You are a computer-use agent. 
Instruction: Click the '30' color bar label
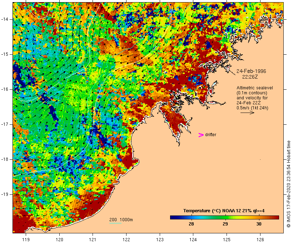tap(259, 224)
